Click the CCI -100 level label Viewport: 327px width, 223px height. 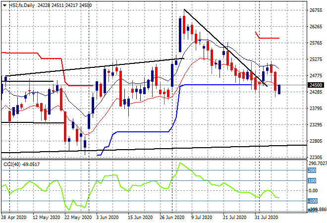pyautogui.click(x=313, y=201)
